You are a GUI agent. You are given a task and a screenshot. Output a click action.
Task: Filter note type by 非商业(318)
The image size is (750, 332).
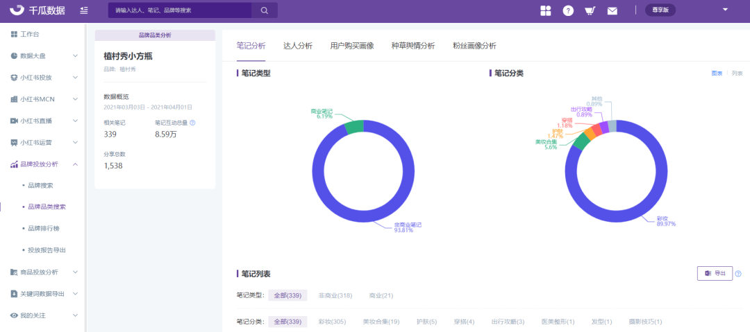[x=335, y=296]
